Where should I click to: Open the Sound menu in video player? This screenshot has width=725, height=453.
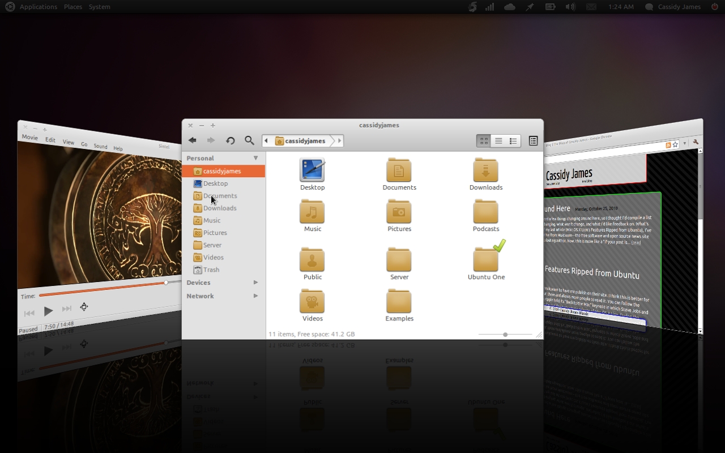[x=100, y=146]
